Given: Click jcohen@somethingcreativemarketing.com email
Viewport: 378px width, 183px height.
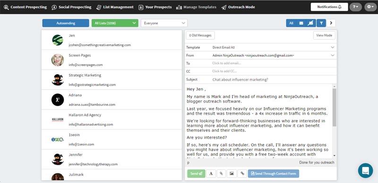Looking at the screenshot, I should click(x=100, y=45).
